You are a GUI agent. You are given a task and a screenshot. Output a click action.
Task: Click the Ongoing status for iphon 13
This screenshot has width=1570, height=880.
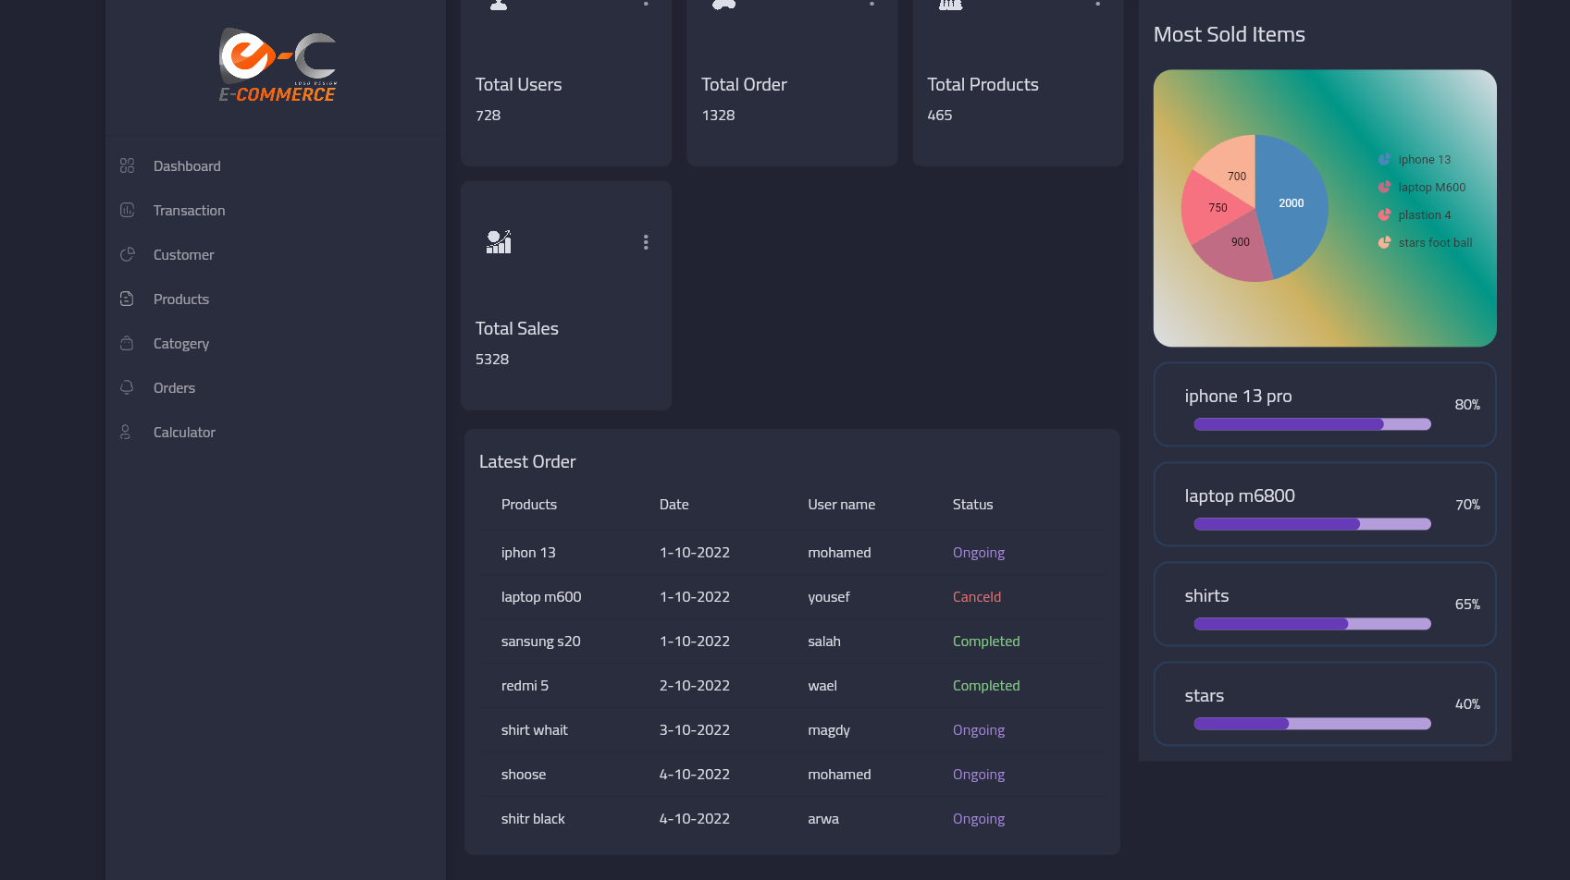(x=978, y=552)
